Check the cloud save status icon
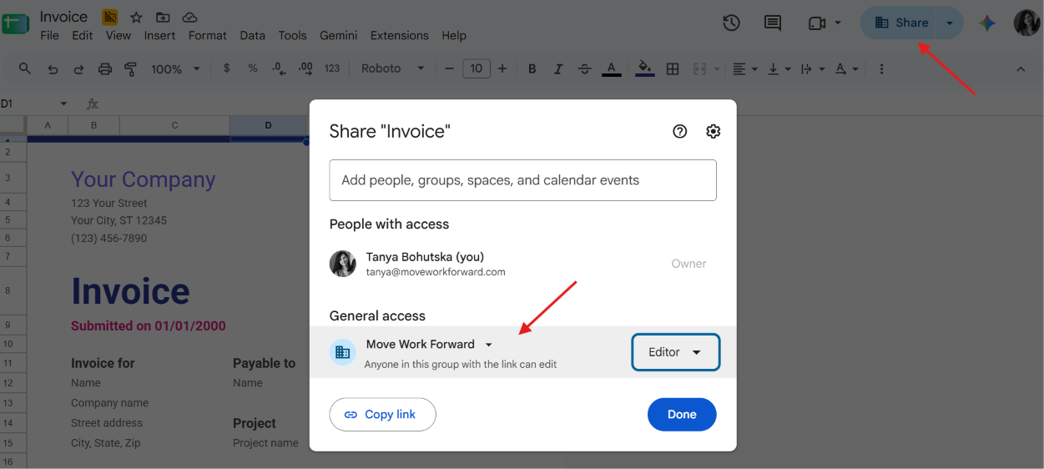This screenshot has height=469, width=1044. (189, 18)
